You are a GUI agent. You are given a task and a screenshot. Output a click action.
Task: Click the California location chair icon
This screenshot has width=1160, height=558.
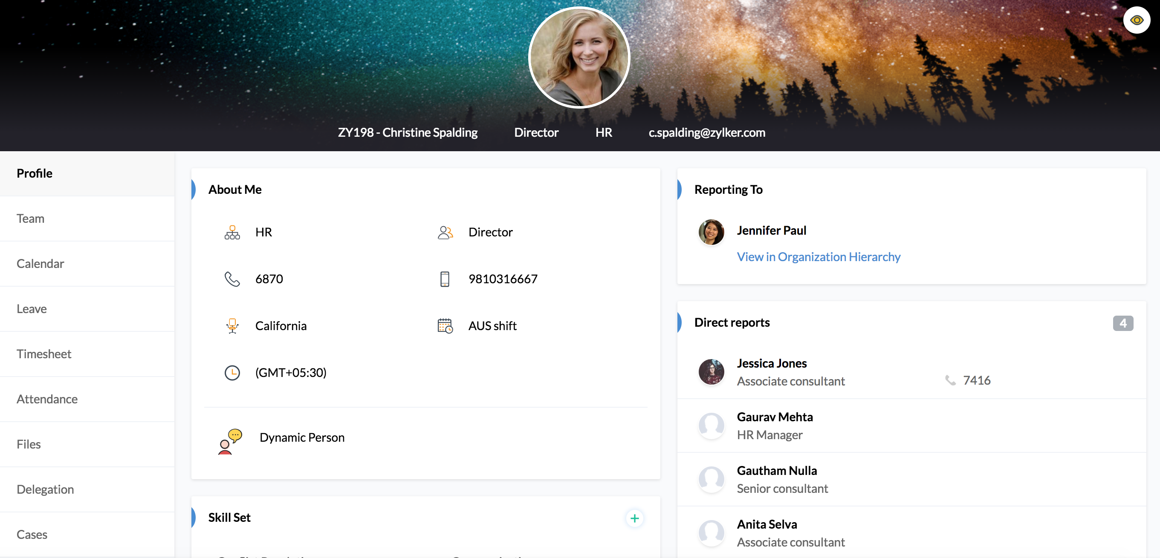click(232, 325)
